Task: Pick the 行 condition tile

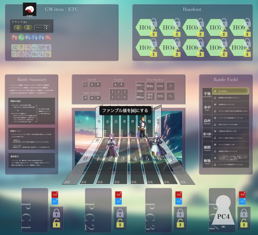Action: coord(35,47)
